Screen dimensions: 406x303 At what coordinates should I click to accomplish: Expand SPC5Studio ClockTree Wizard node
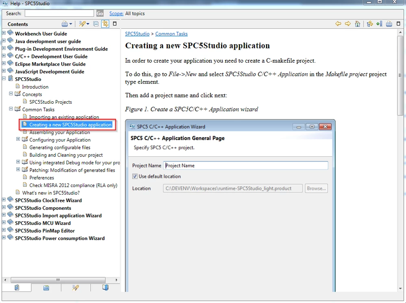coord(4,200)
